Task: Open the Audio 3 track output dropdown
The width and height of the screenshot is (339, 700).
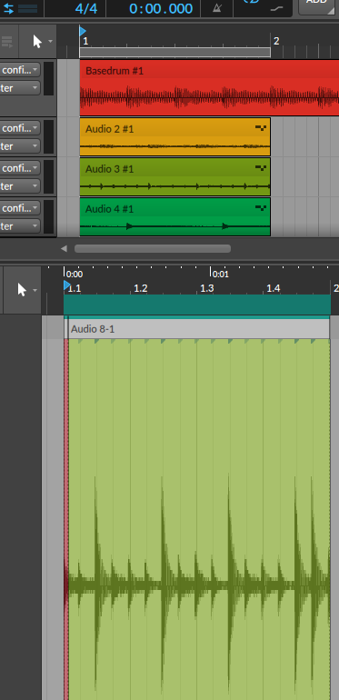Action: [x=20, y=185]
